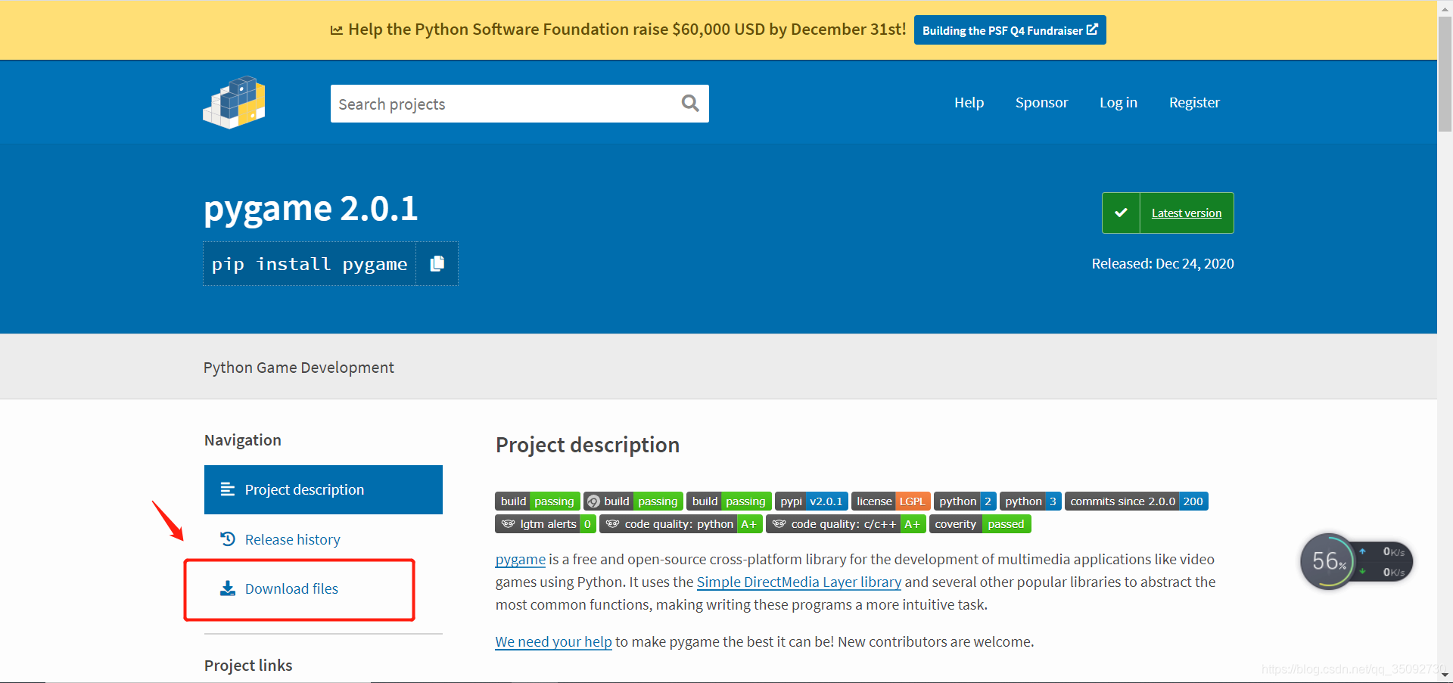The image size is (1453, 683).
Task: Click the code quality c/c++ badge
Action: pos(846,524)
